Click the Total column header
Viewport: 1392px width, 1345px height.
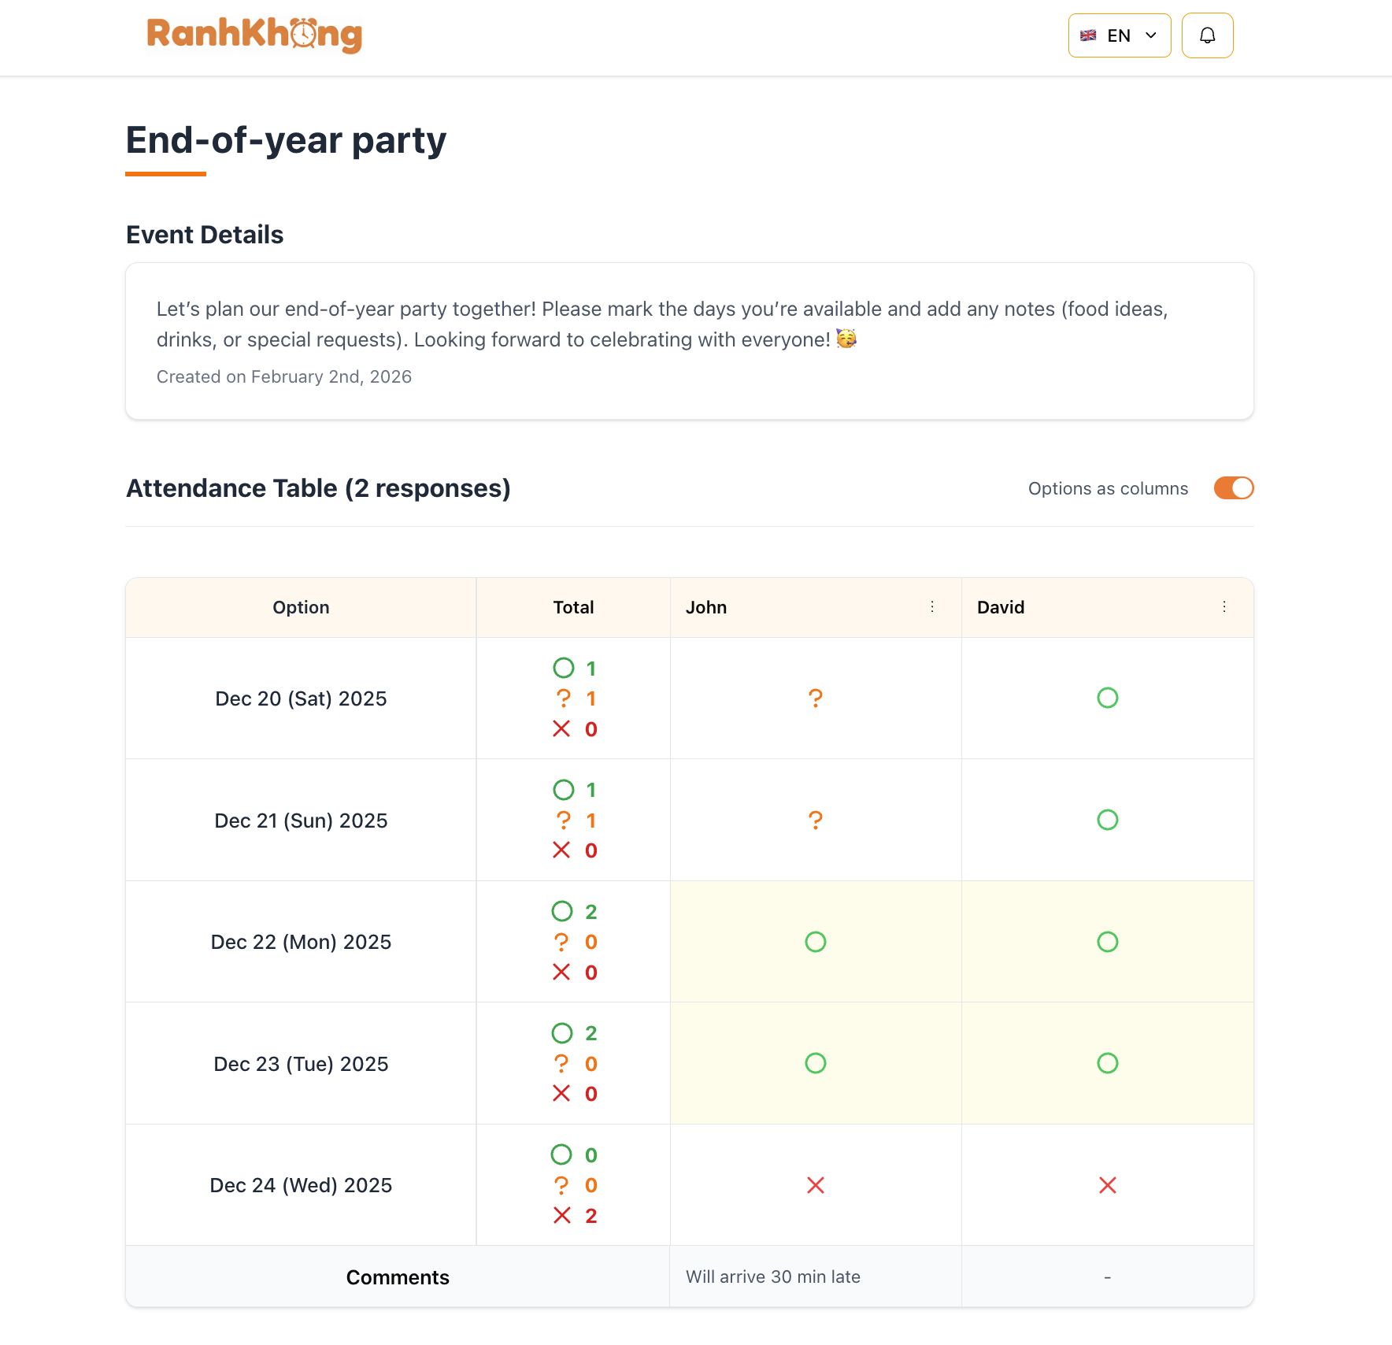573,607
